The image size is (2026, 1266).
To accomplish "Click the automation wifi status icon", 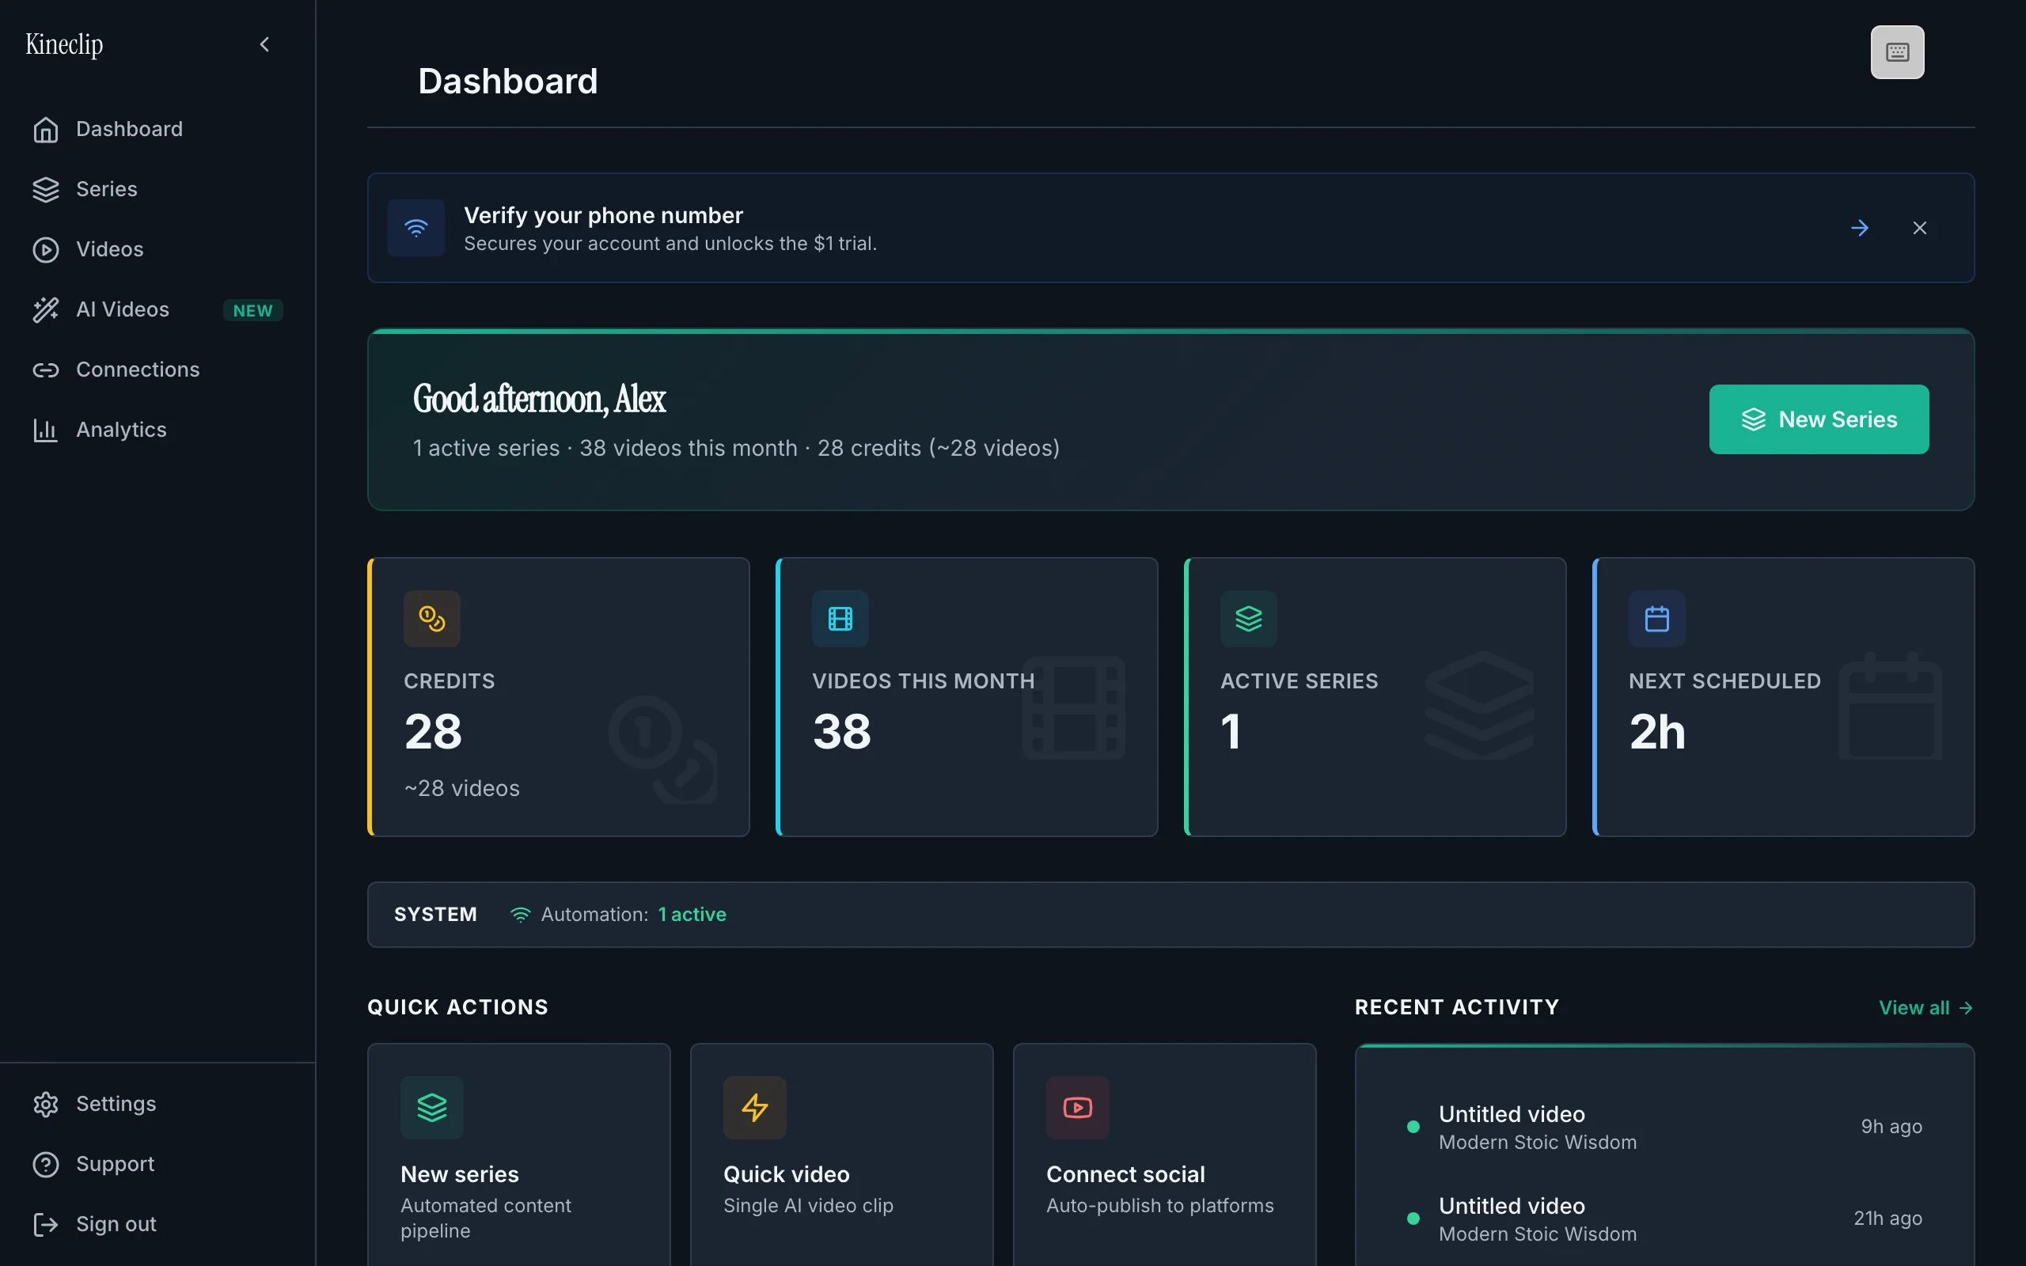I will point(520,915).
